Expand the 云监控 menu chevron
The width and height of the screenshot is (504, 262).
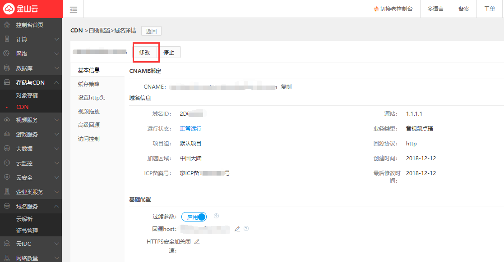point(56,163)
